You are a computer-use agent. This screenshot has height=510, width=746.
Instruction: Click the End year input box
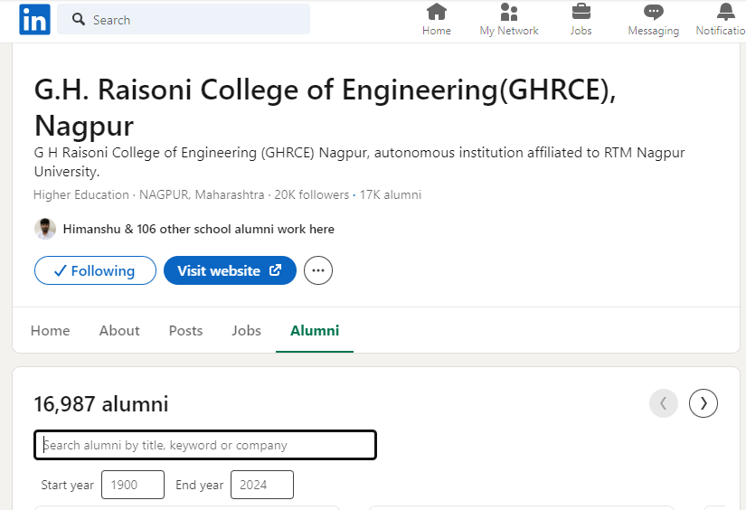pos(261,485)
